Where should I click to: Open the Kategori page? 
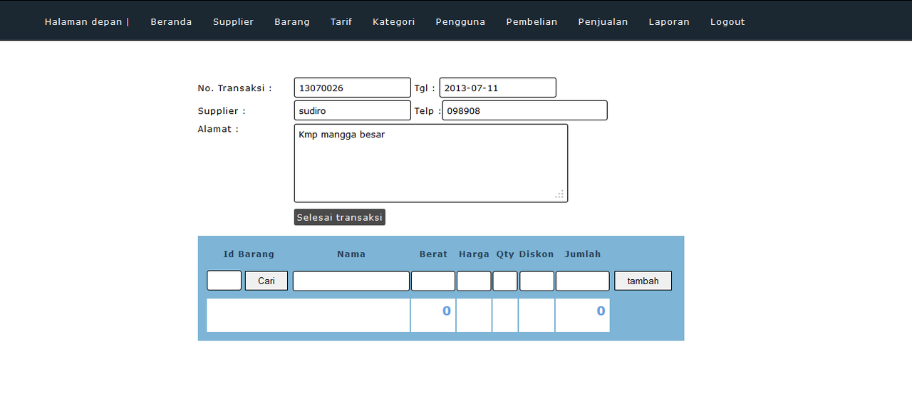[393, 21]
